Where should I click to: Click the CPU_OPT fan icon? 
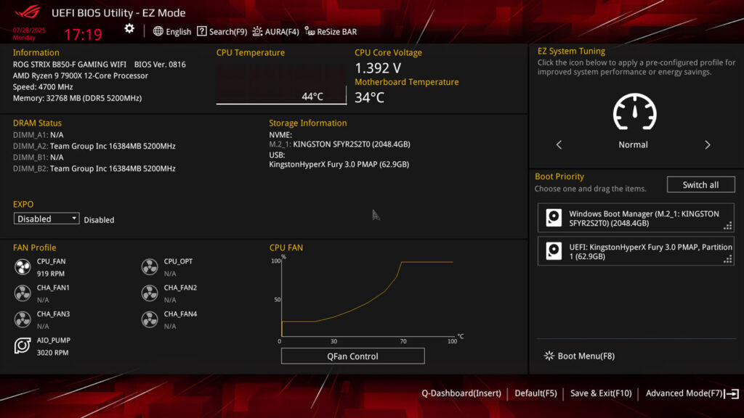(x=148, y=267)
